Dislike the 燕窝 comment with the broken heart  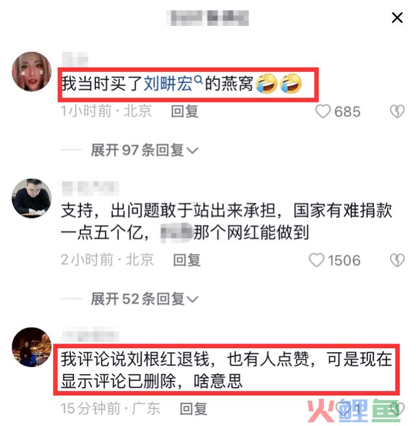397,112
